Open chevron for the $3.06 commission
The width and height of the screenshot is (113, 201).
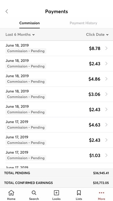pos(106,94)
